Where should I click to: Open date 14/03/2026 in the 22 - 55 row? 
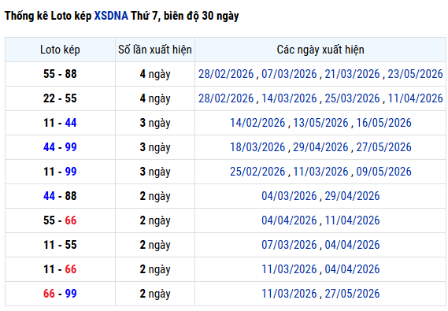[289, 98]
